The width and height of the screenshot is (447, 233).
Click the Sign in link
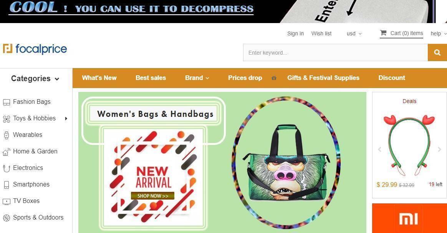[x=295, y=33]
